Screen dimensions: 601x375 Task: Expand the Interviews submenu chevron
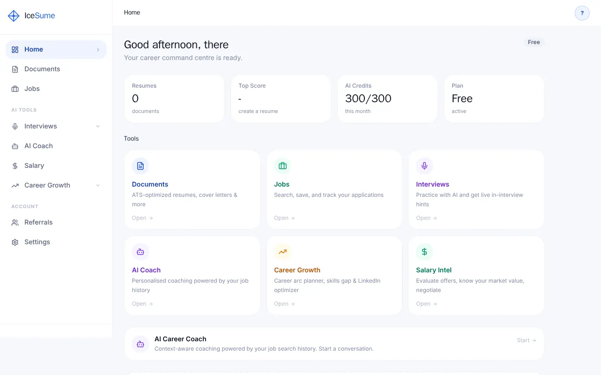tap(98, 127)
